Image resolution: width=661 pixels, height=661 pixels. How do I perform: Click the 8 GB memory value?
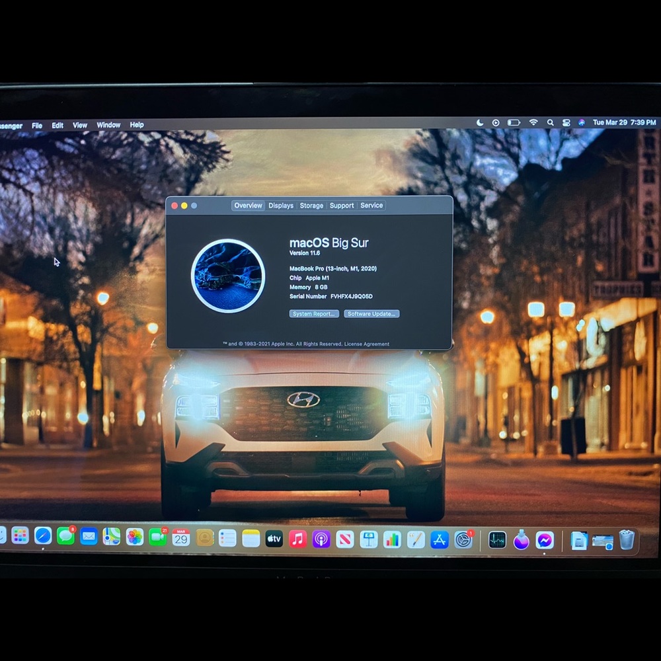pos(321,287)
